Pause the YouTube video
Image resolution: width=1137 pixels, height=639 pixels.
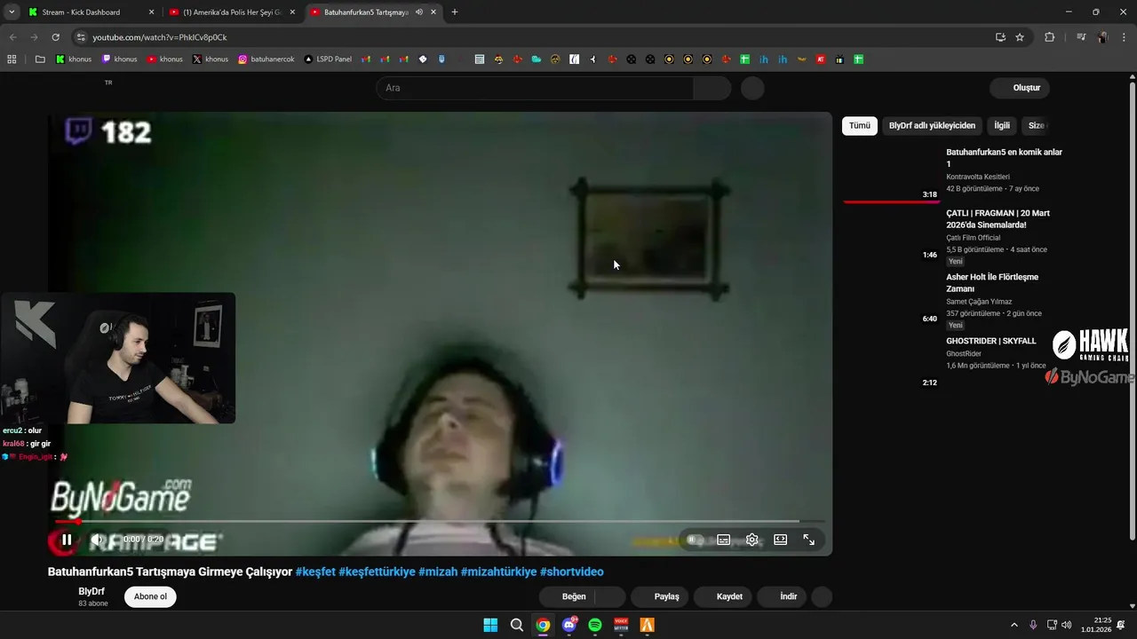(x=67, y=540)
